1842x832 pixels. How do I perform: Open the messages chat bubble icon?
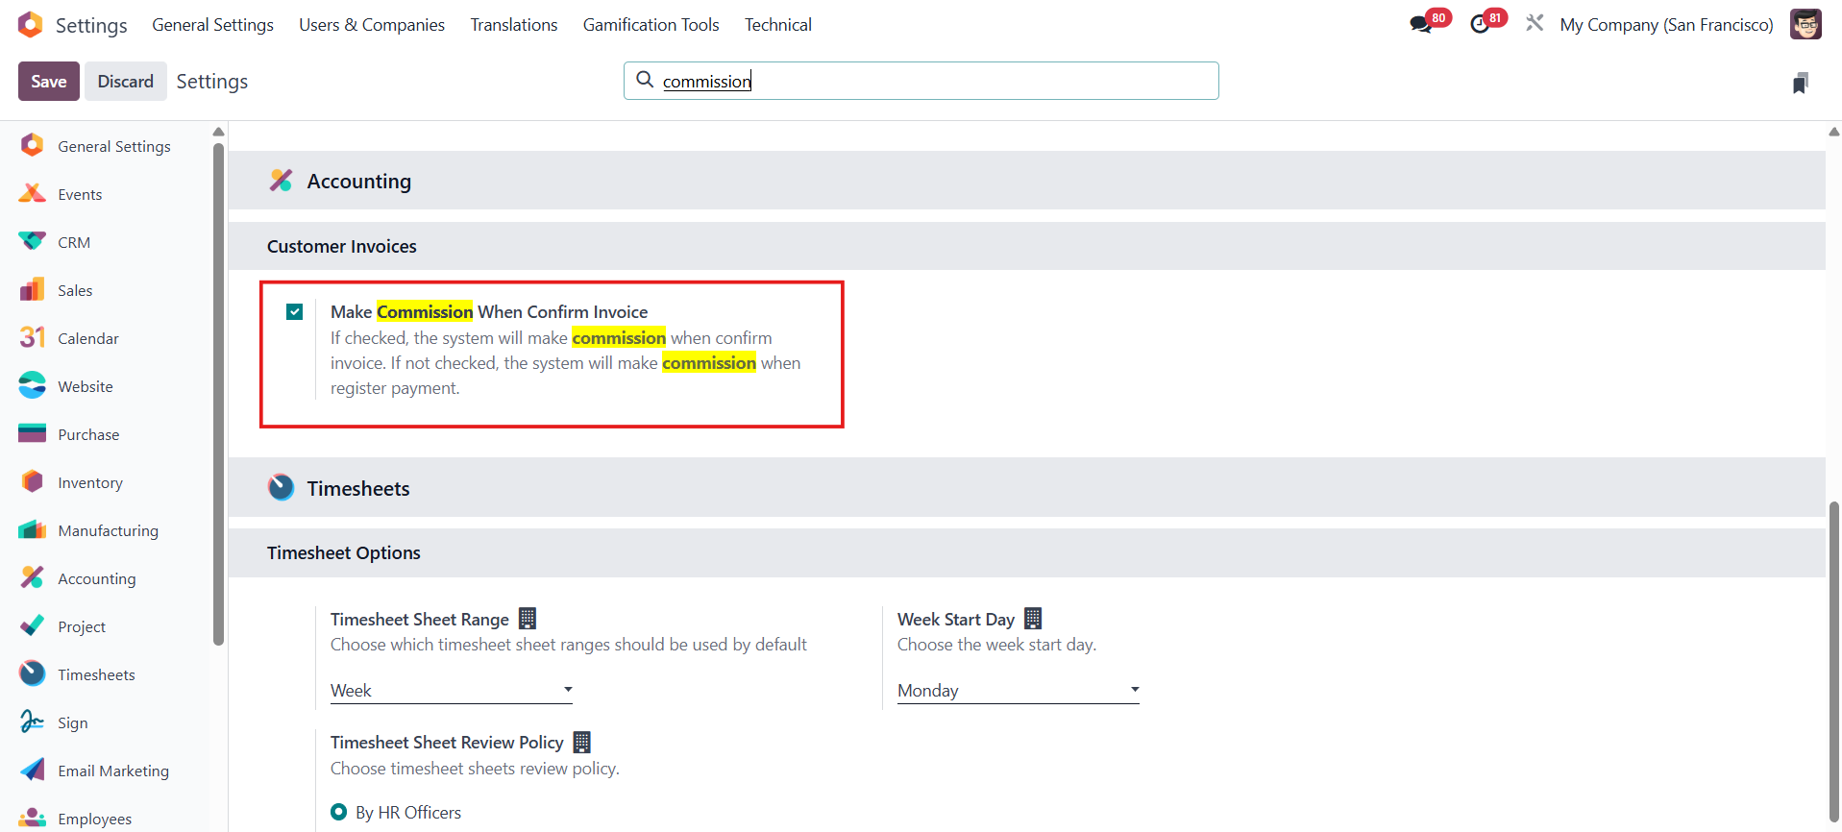1421,25
